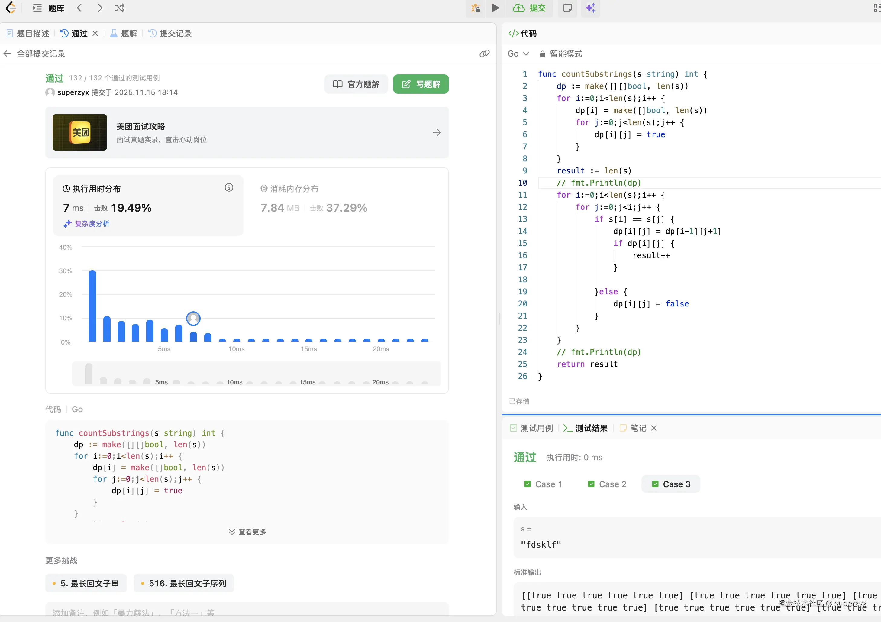This screenshot has height=622, width=881.
Task: Go back to all submissions arrow
Action: [x=7, y=54]
